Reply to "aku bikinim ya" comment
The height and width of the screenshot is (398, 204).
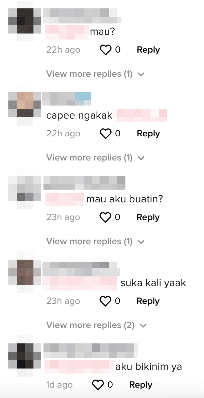pos(141,385)
